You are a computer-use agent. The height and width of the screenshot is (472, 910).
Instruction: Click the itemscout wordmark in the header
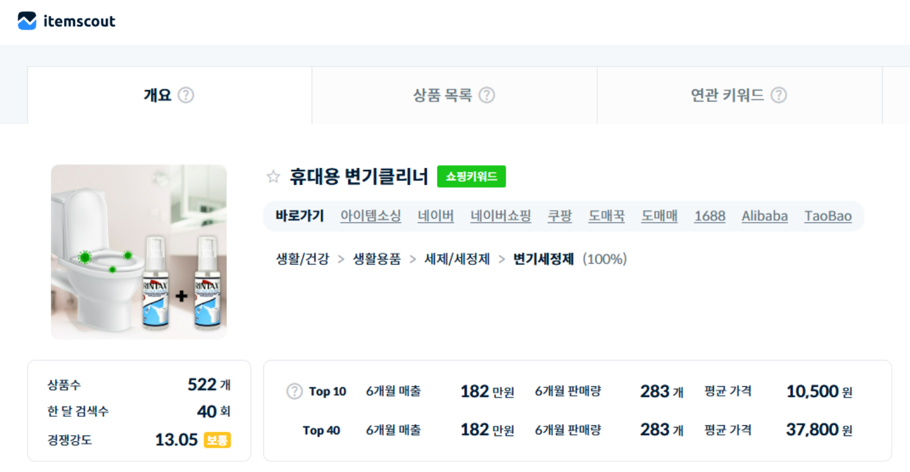pyautogui.click(x=80, y=21)
